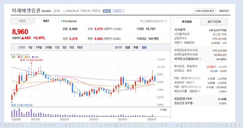Click the help icon beside 배당수익률 2025.03
This screenshot has width=243, height=128.
(199, 91)
